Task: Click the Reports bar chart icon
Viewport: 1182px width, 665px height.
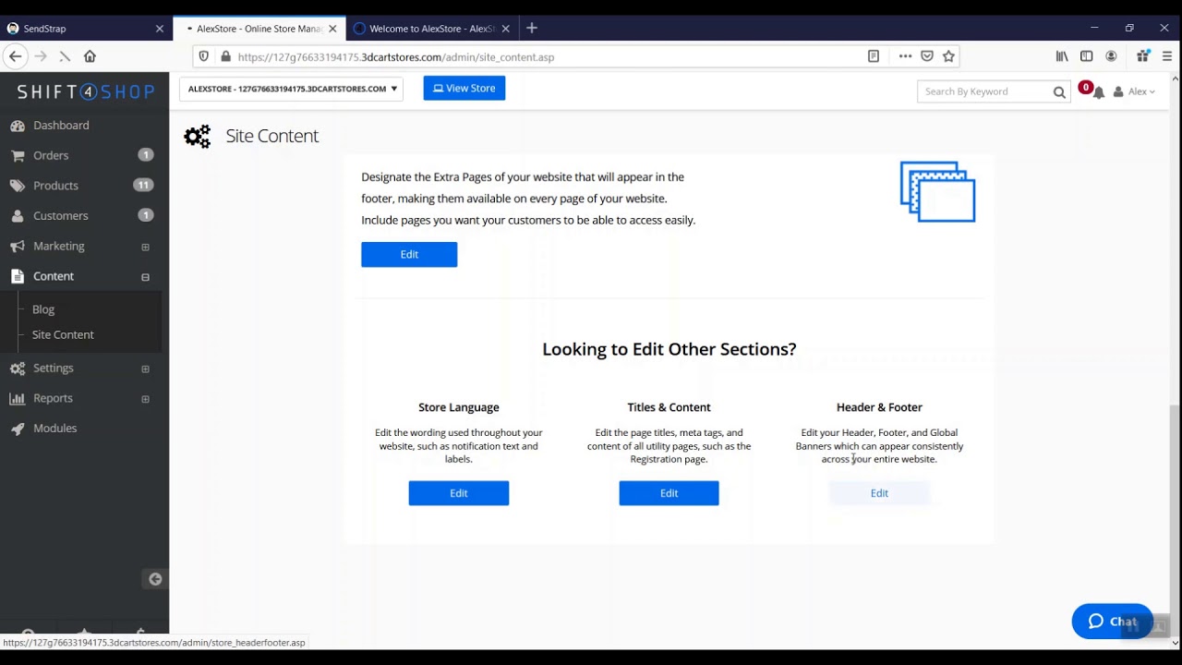Action: tap(18, 398)
